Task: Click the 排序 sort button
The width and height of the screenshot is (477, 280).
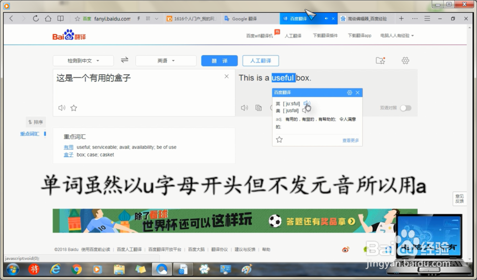Action: [x=36, y=122]
